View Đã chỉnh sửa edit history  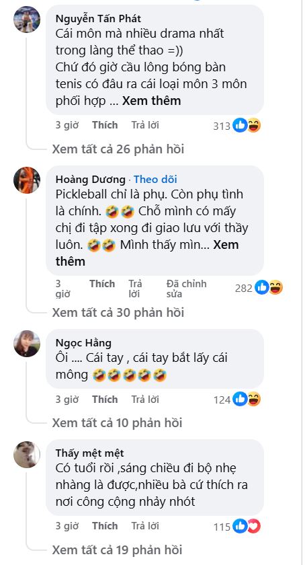pos(187,289)
